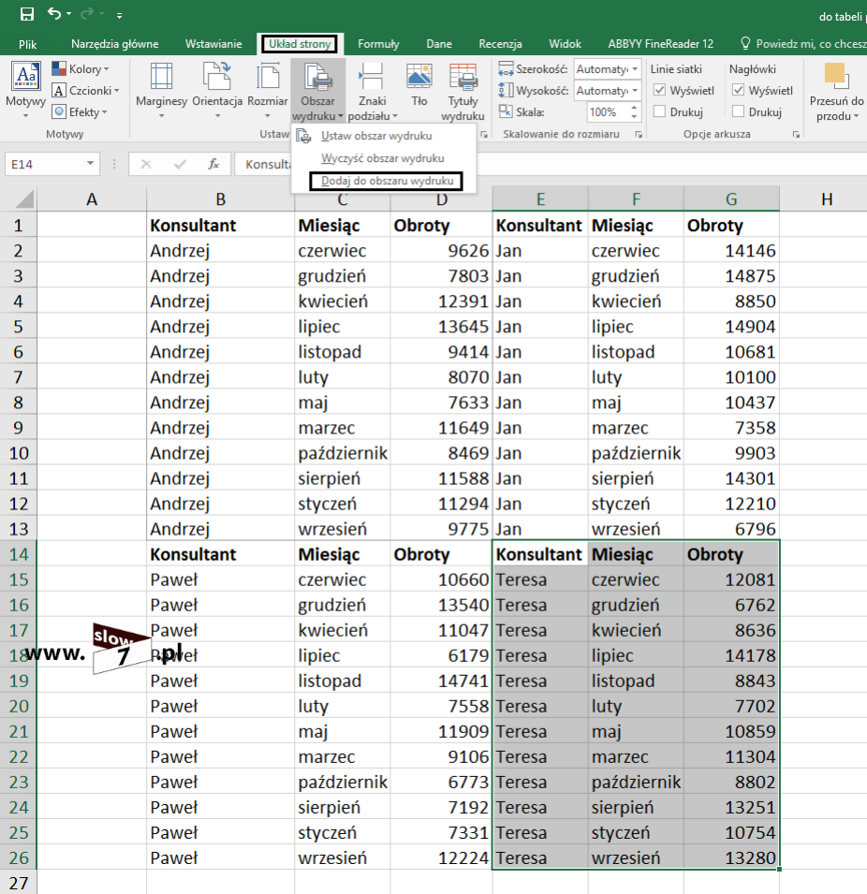Switch to the Wstawianie tab
This screenshot has width=867, height=894.
(x=213, y=44)
